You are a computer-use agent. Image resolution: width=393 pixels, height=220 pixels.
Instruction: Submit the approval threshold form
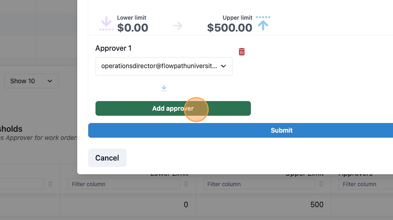[241, 130]
